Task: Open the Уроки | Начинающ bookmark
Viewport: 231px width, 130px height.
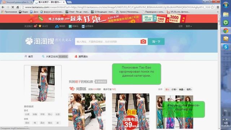Action: pos(128,12)
